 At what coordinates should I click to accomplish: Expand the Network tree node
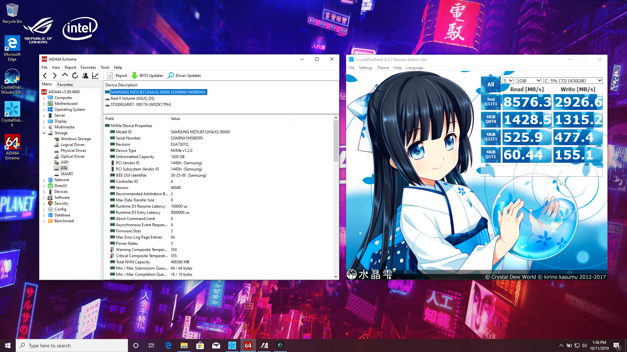pos(44,180)
